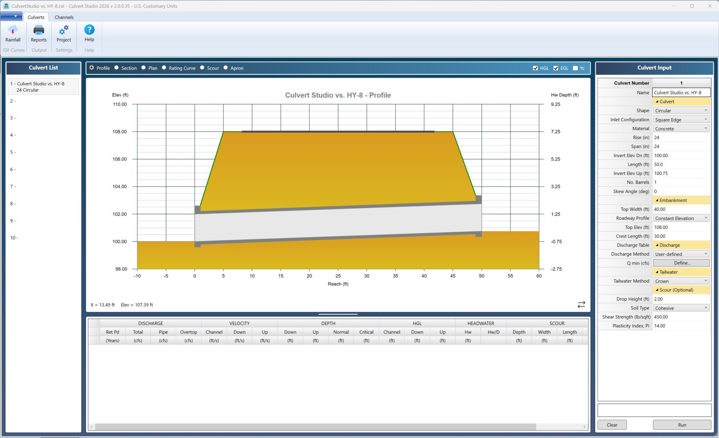Open the Reports output printer icon
This screenshot has width=719, height=438.
39,34
